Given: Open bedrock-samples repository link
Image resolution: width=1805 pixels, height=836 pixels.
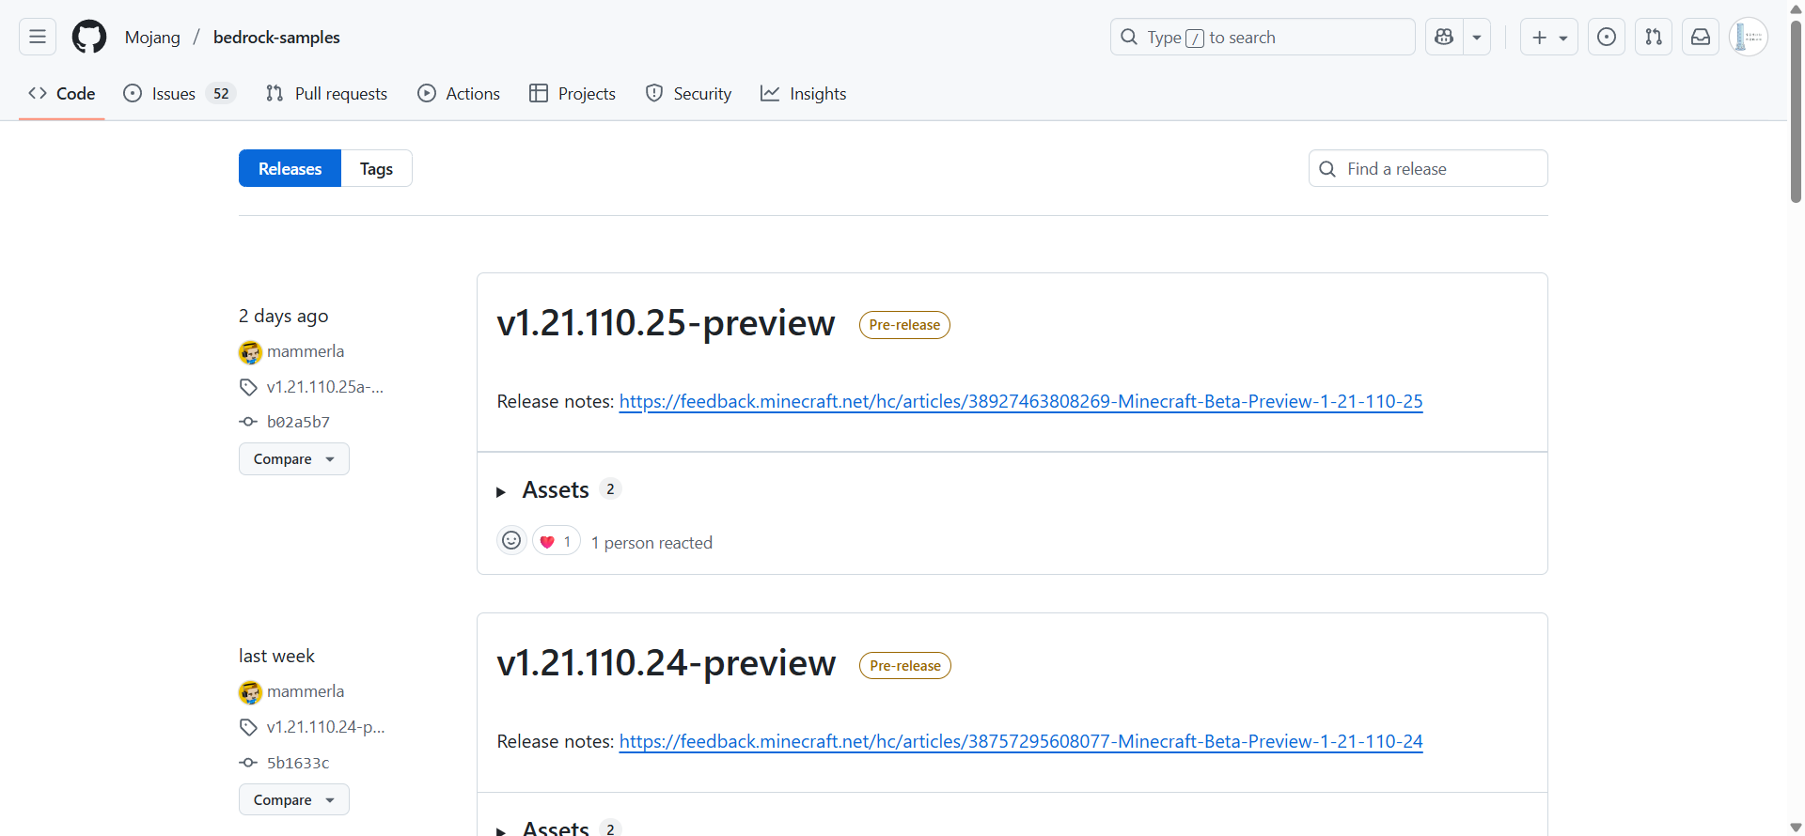Looking at the screenshot, I should (276, 38).
